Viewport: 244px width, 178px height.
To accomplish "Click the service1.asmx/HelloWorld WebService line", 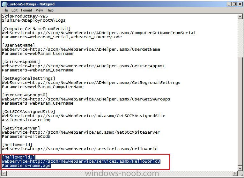I will point(80,149).
